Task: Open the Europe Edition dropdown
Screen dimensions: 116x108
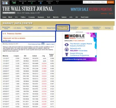Action: tap(9, 13)
